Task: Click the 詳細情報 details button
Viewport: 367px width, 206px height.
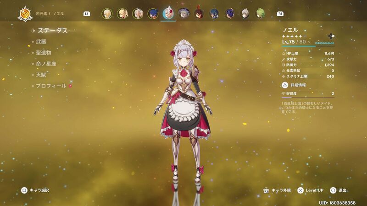Action: (x=294, y=85)
